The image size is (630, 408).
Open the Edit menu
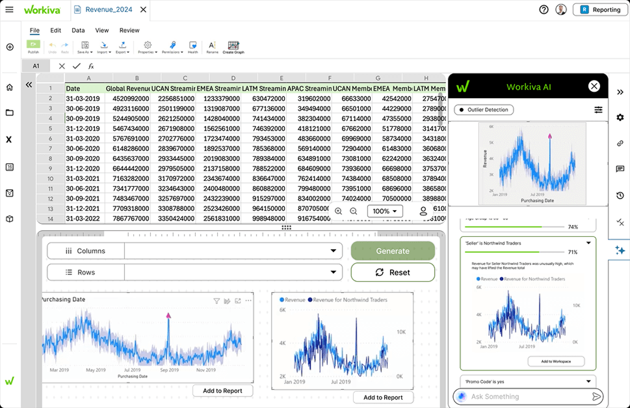pos(55,30)
